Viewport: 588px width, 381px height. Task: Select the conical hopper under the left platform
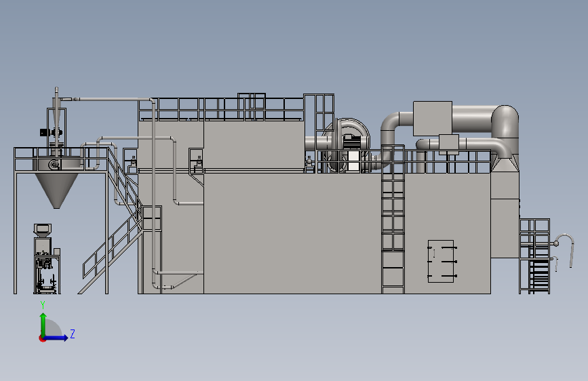(x=56, y=190)
